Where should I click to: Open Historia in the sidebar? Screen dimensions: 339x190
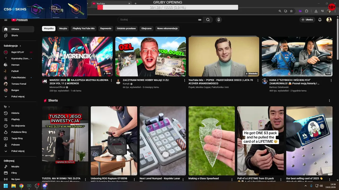pos(18,113)
